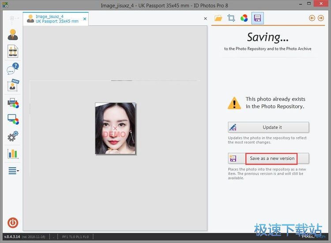
Task: Maximize the ID Photos Pro window
Action: (309, 4)
